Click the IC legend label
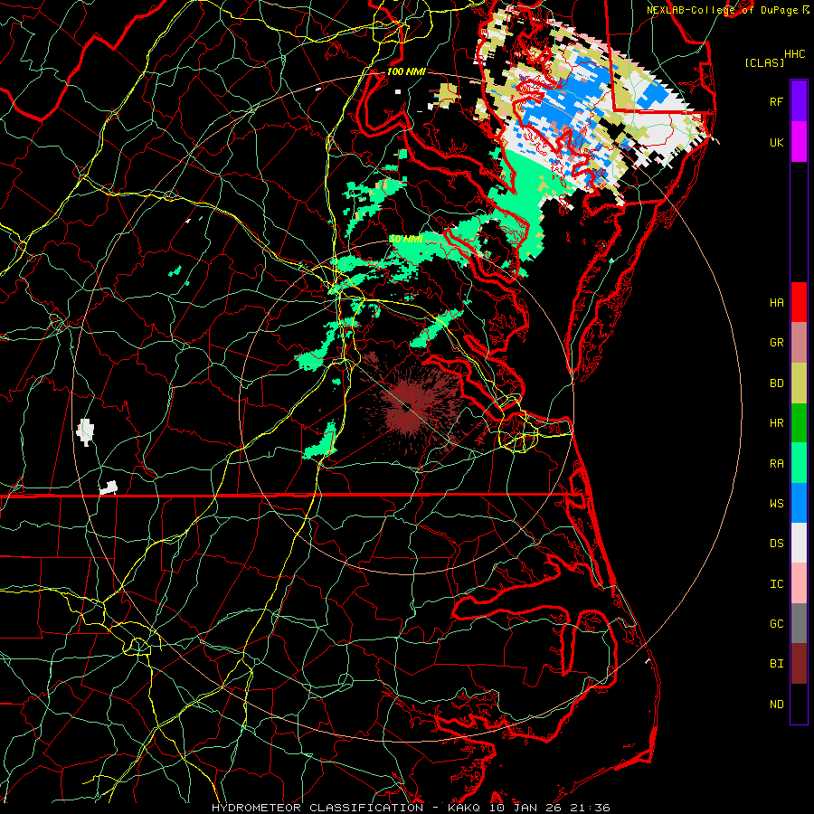Viewport: 814px width, 814px height. click(x=776, y=584)
